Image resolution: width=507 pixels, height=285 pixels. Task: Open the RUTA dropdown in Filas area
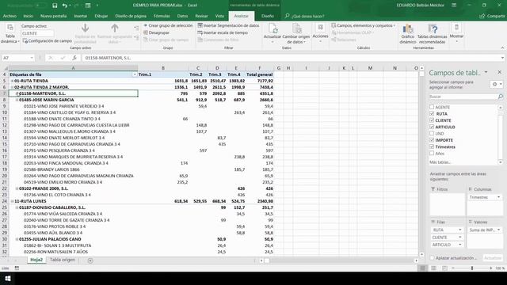(459, 230)
